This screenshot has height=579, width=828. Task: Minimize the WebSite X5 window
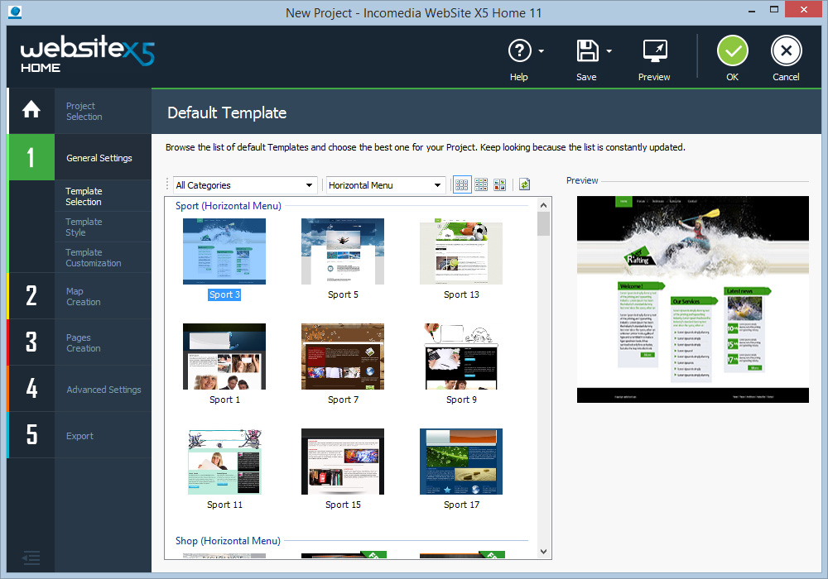point(752,10)
